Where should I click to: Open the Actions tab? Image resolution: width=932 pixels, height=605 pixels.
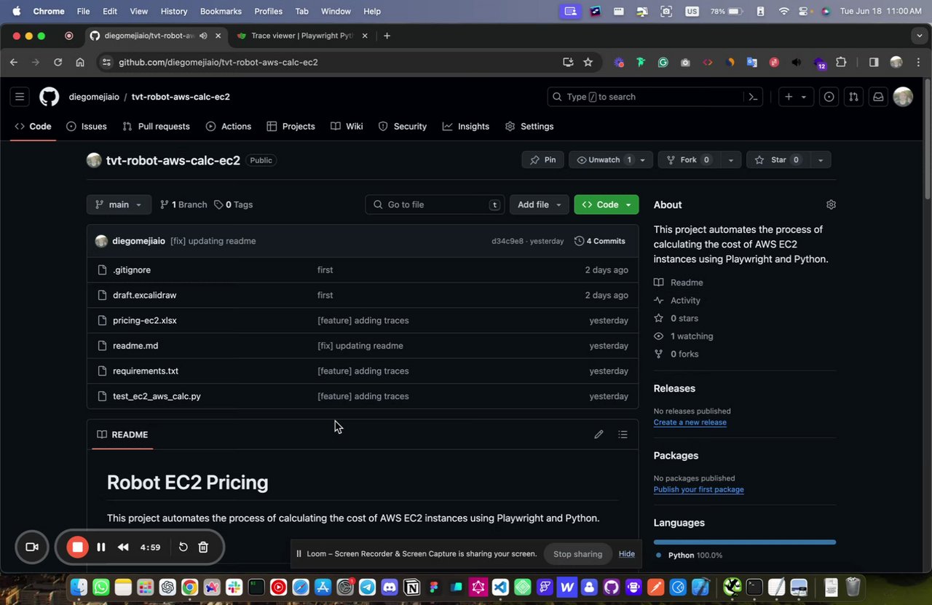coord(229,127)
